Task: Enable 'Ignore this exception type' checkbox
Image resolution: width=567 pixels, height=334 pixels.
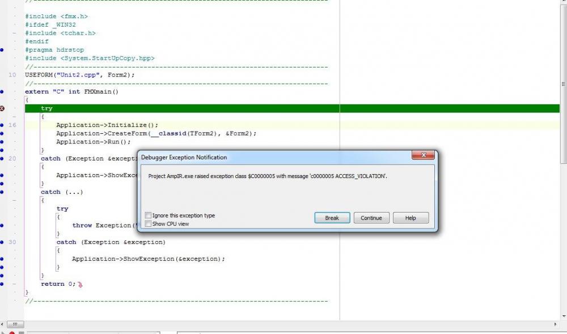Action: (148, 215)
